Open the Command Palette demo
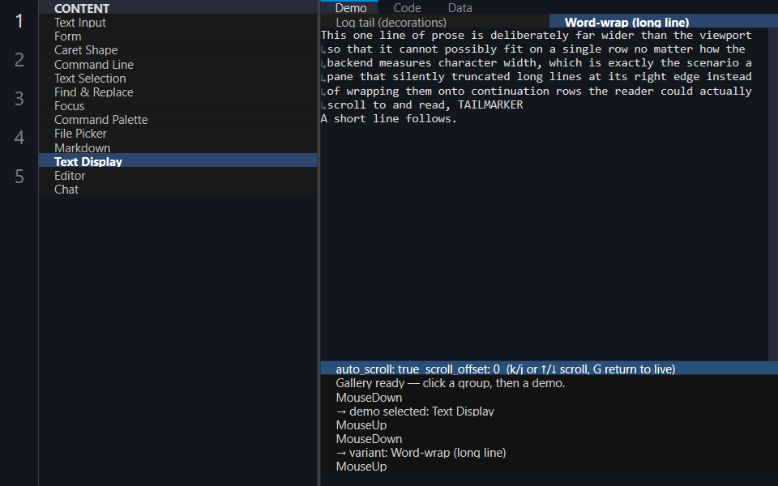778x486 pixels. (x=177, y=120)
